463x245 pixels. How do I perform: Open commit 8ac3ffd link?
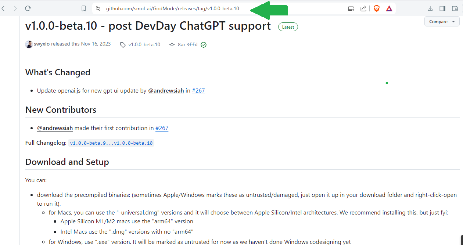click(x=183, y=45)
